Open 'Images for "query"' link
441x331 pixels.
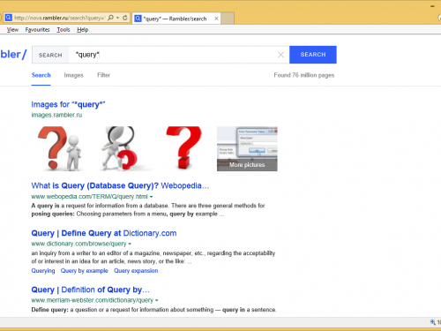[x=68, y=104]
